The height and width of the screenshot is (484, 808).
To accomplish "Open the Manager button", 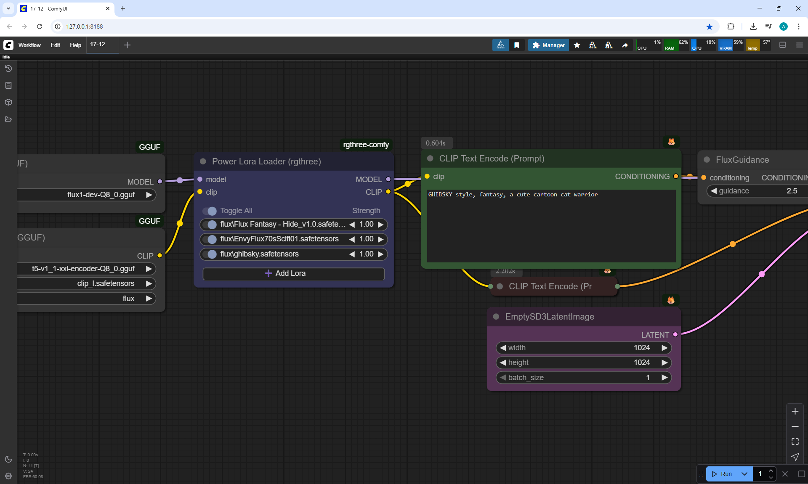I will (548, 45).
